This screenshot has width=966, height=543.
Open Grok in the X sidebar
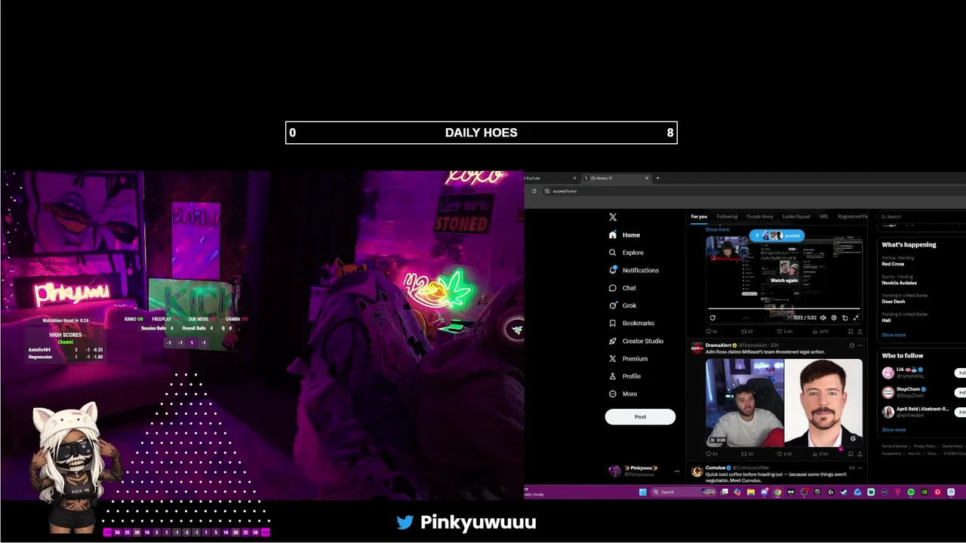point(623,305)
